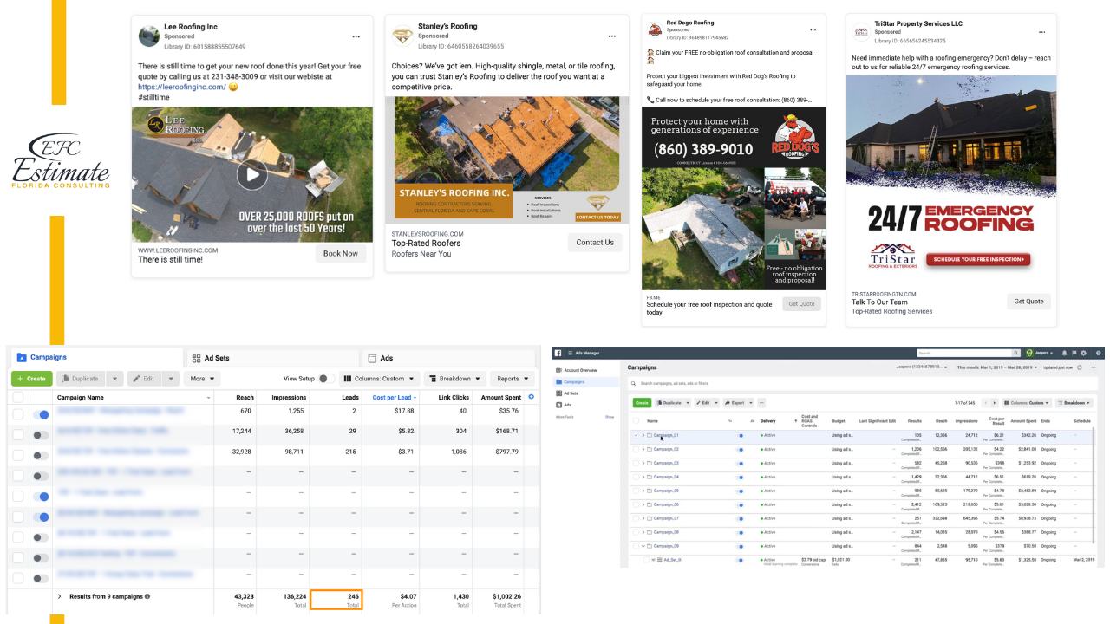Viewport: 1110px width, 624px height.
Task: Click the grayed Duplicate button
Action: coord(80,379)
